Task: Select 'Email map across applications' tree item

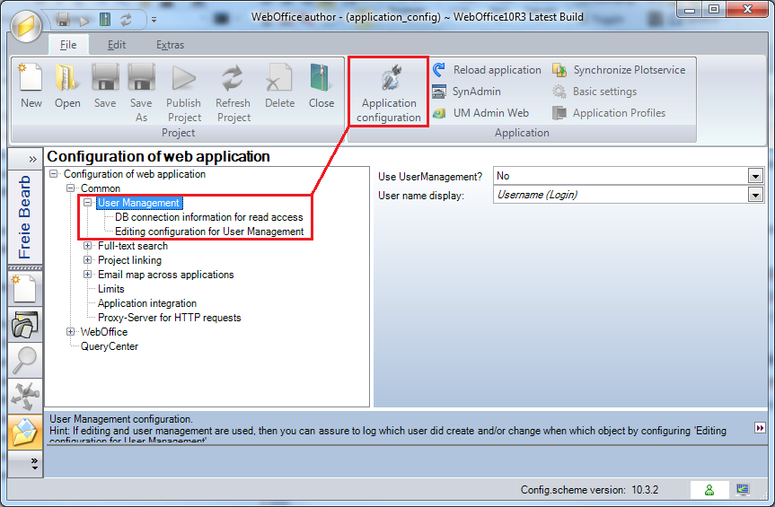Action: (166, 275)
